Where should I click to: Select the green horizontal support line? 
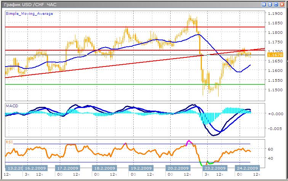pyautogui.click(x=135, y=84)
